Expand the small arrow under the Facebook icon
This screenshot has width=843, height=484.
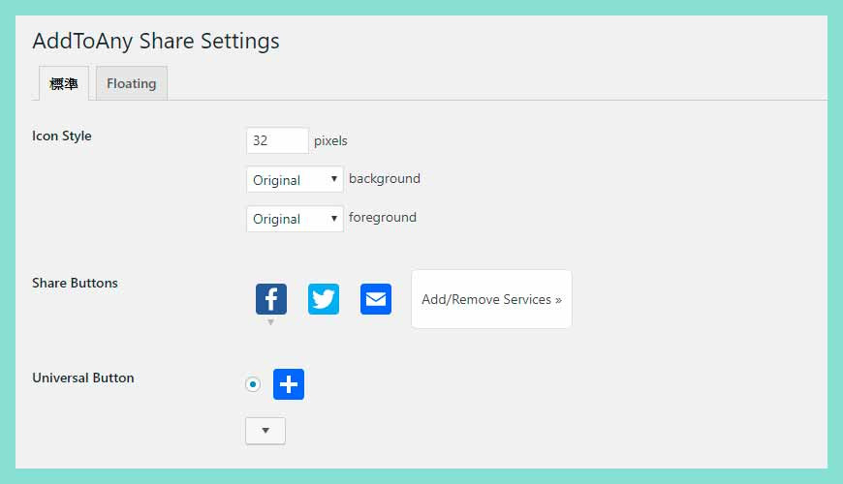point(271,322)
